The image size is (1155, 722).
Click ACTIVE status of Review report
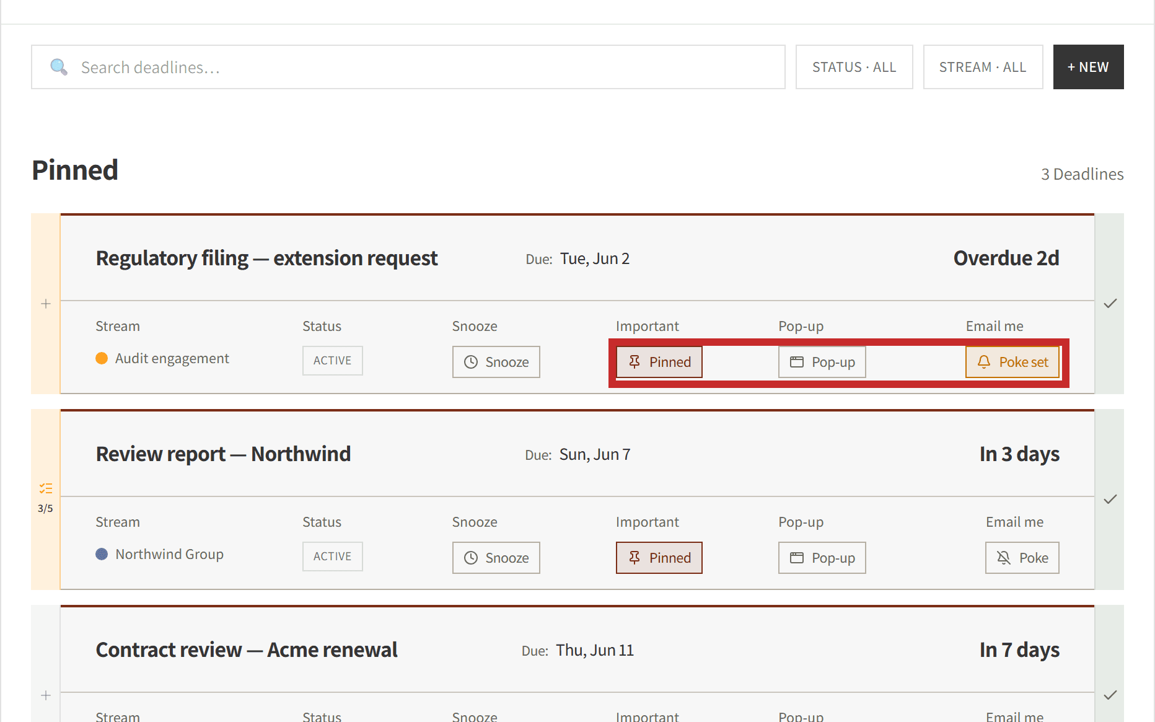332,557
